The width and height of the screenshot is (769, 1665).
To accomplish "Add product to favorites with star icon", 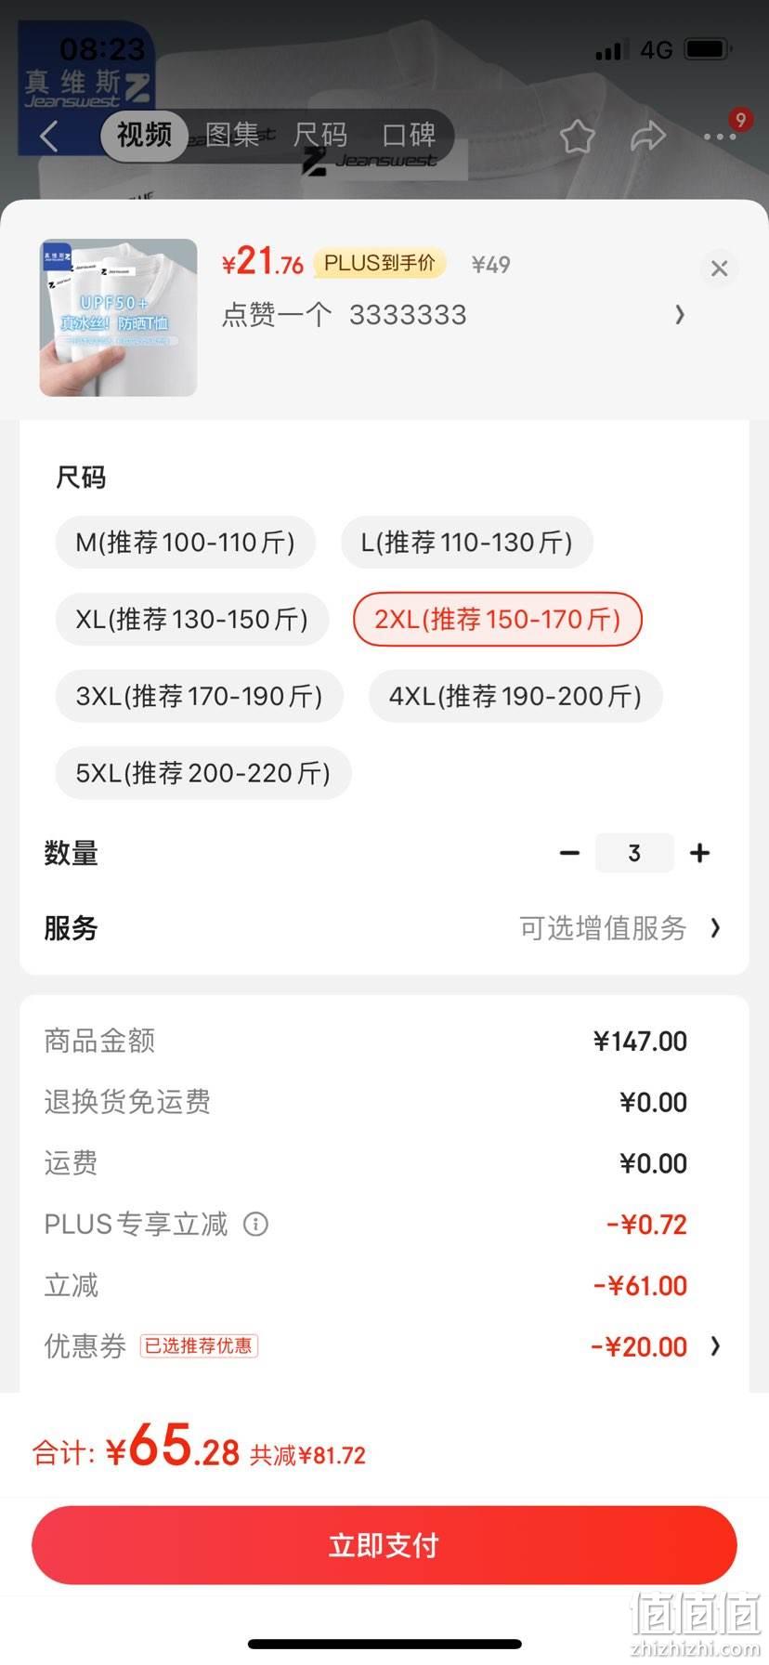I will [577, 137].
